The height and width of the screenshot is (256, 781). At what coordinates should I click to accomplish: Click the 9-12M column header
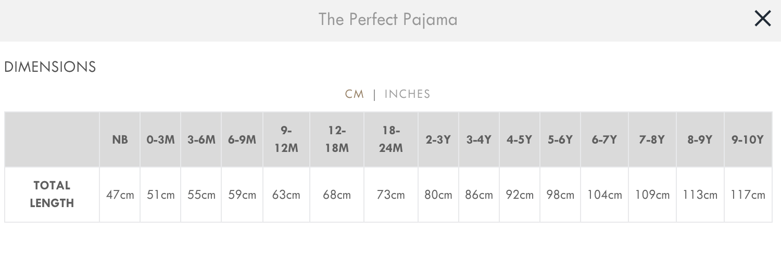pos(286,139)
